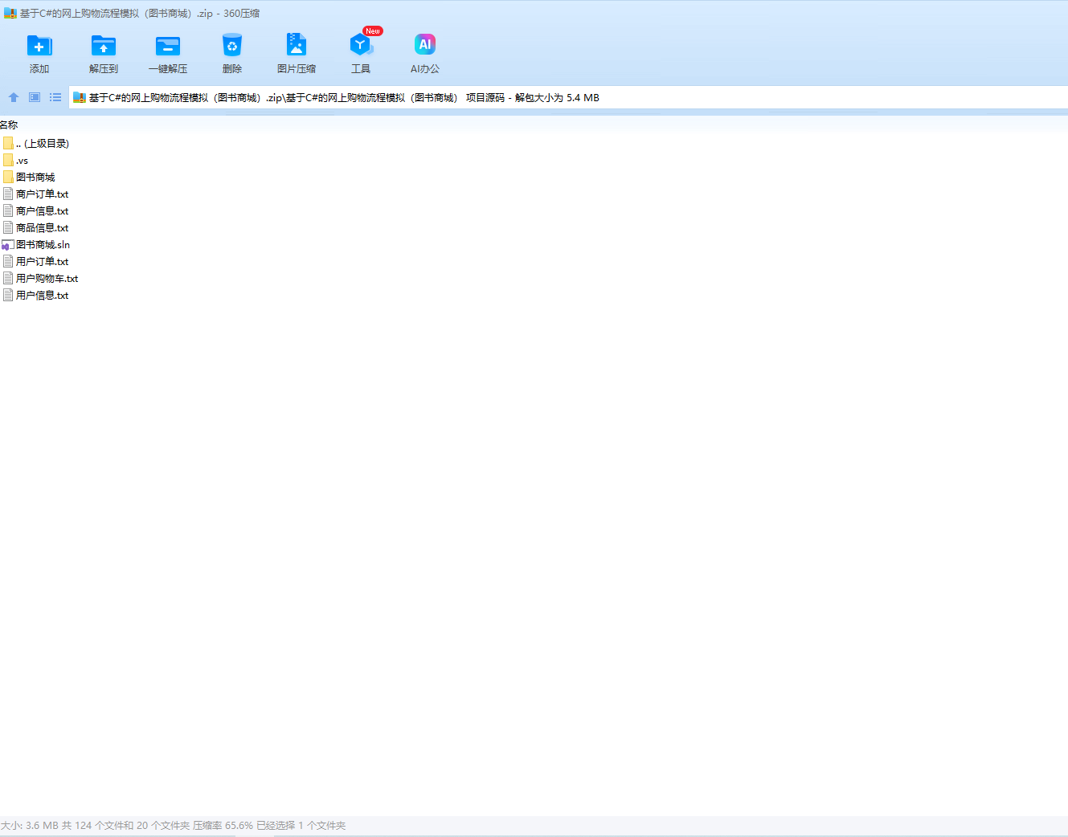Viewport: 1068px width, 837px height.
Task: Select the 图书商城 folder
Action: 29,177
